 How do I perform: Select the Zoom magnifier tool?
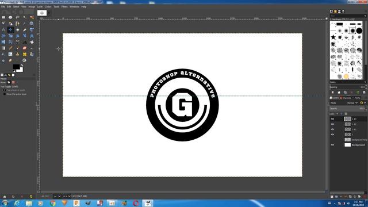[x=32, y=24]
